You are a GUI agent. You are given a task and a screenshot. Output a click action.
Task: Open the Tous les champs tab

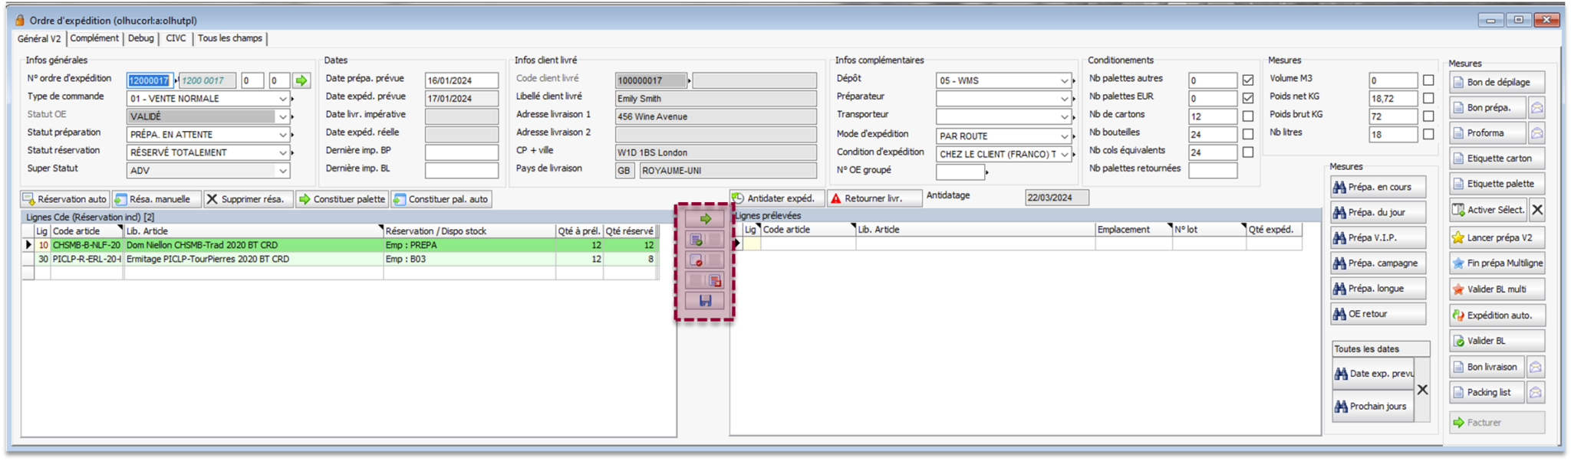[229, 38]
